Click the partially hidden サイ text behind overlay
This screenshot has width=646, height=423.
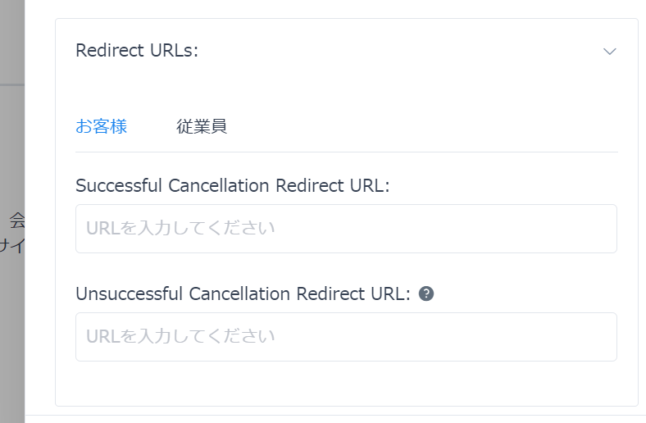[12, 245]
